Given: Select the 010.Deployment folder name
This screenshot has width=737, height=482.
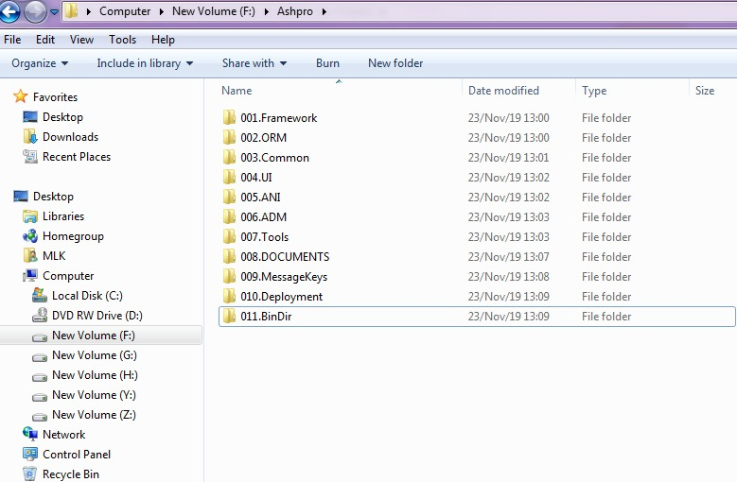Looking at the screenshot, I should click(x=282, y=297).
